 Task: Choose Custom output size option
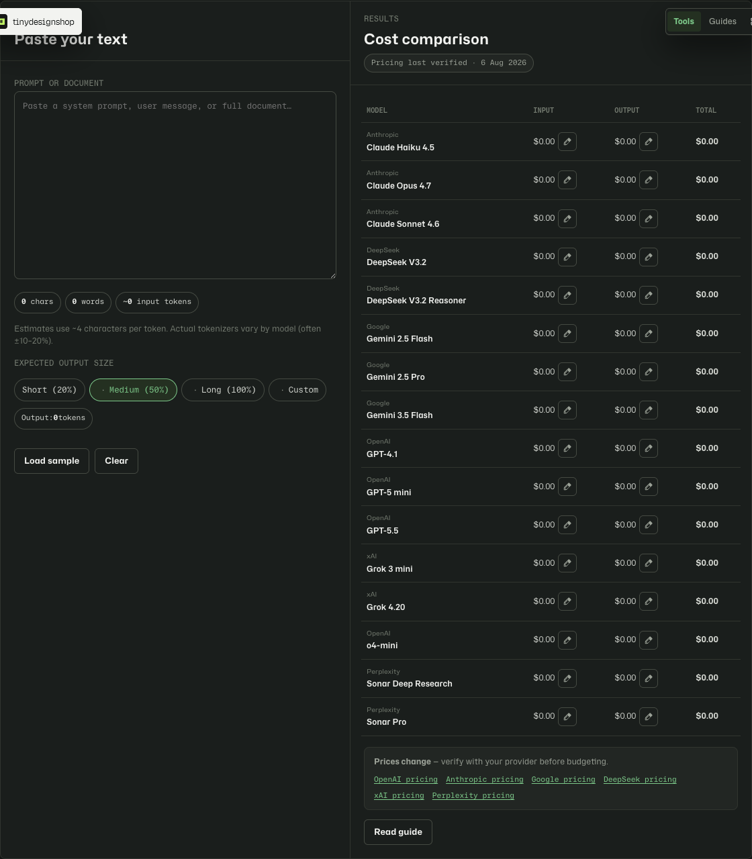point(297,390)
